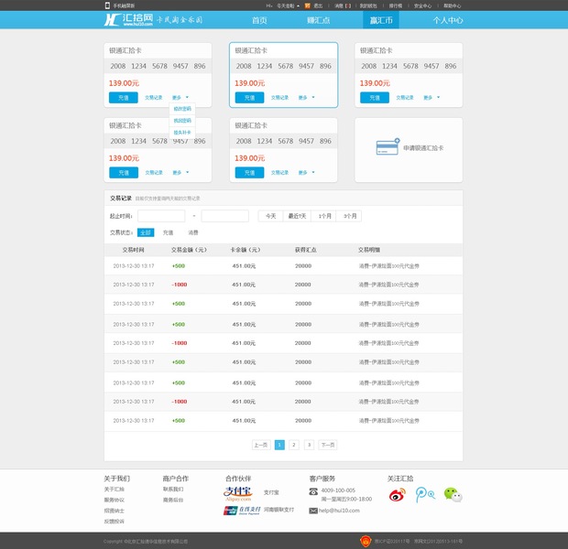This screenshot has height=549, width=568.
Task: Go to pagination page 1
Action: point(279,445)
